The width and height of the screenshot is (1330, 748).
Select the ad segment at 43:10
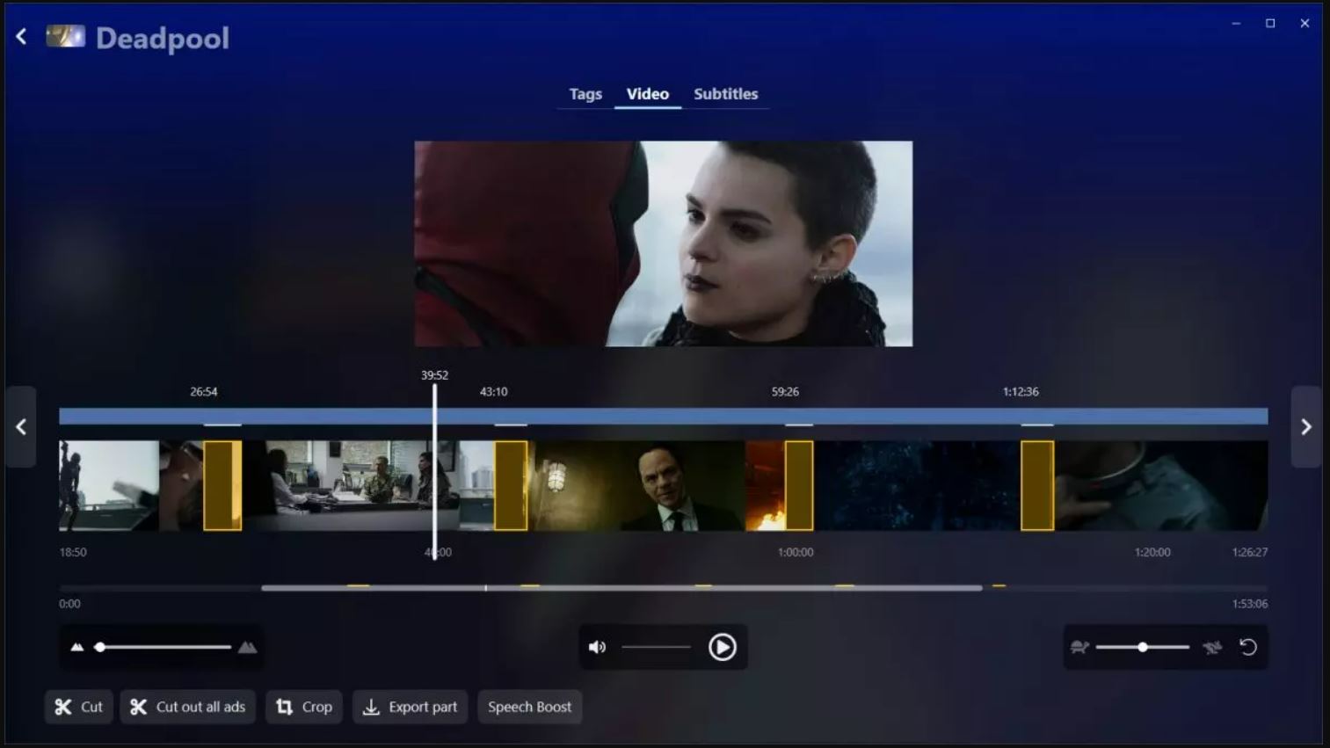tap(511, 485)
